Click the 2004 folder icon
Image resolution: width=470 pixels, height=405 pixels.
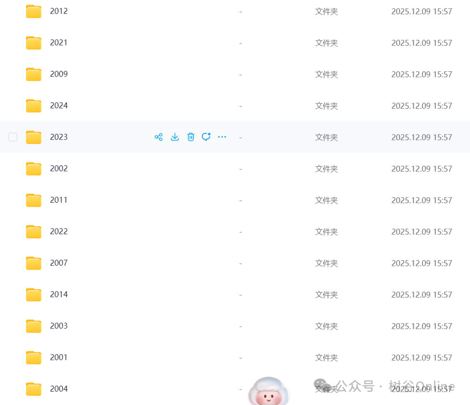pyautogui.click(x=34, y=388)
